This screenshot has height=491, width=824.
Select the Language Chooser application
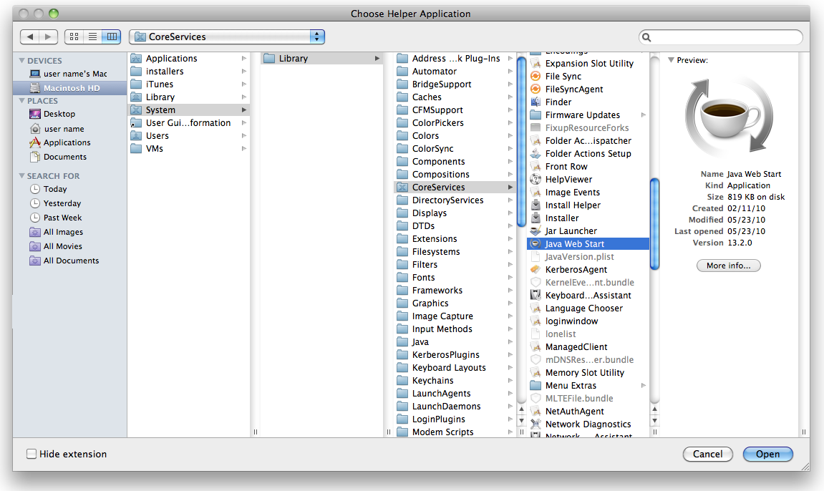pos(588,308)
